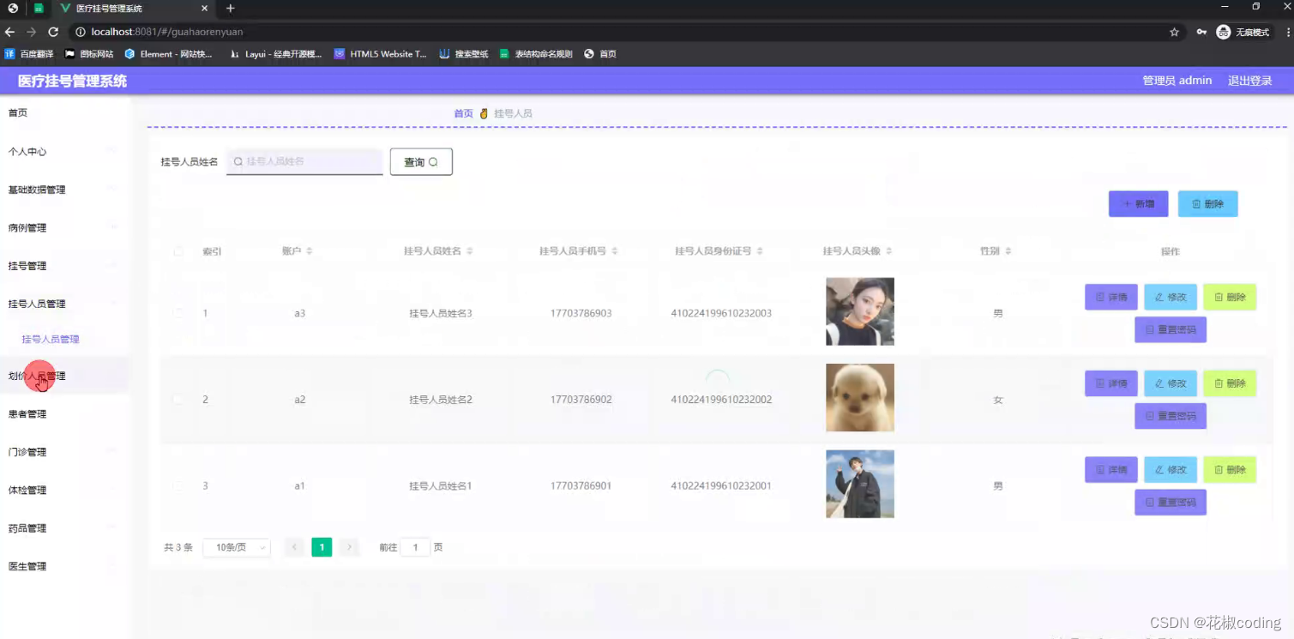View 详情 for row a1
Viewport: 1294px width, 639px height.
click(1110, 469)
